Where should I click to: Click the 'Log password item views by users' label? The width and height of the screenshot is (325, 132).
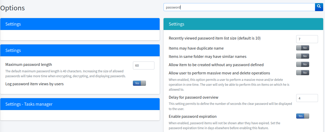pyautogui.click(x=35, y=84)
